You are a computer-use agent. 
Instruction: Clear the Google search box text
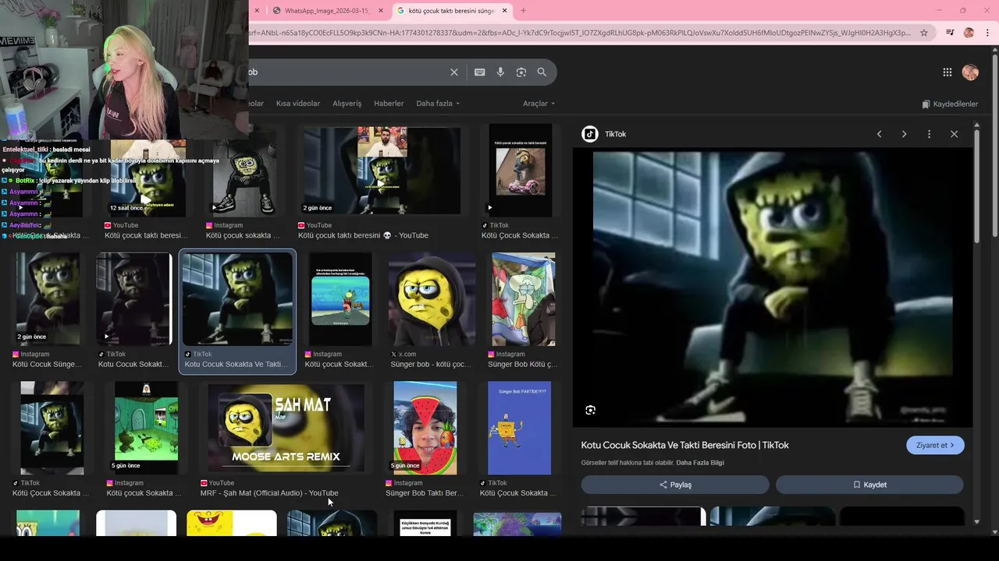point(454,72)
